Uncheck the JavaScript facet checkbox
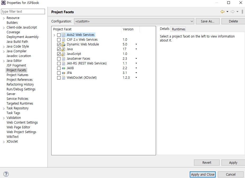 tap(59, 54)
